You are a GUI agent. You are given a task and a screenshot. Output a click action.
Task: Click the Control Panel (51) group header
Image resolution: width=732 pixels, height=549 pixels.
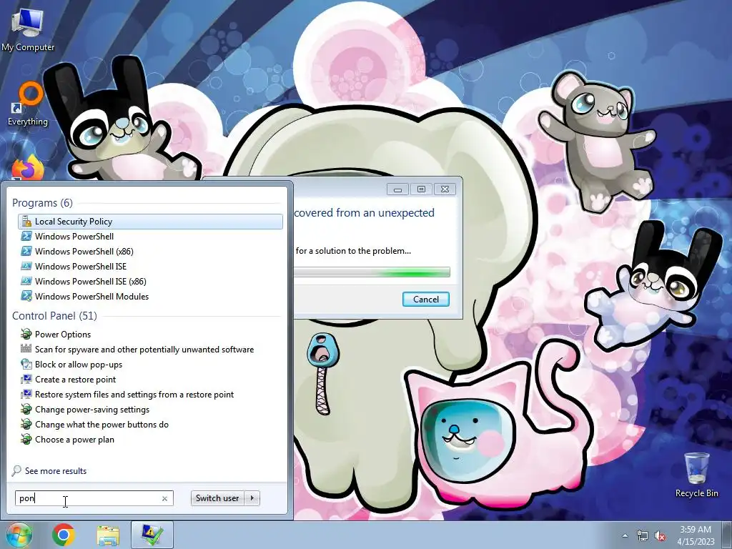click(54, 315)
